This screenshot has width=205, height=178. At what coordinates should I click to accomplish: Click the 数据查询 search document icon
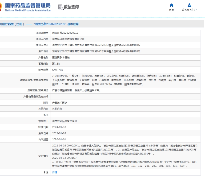pos(61,7)
